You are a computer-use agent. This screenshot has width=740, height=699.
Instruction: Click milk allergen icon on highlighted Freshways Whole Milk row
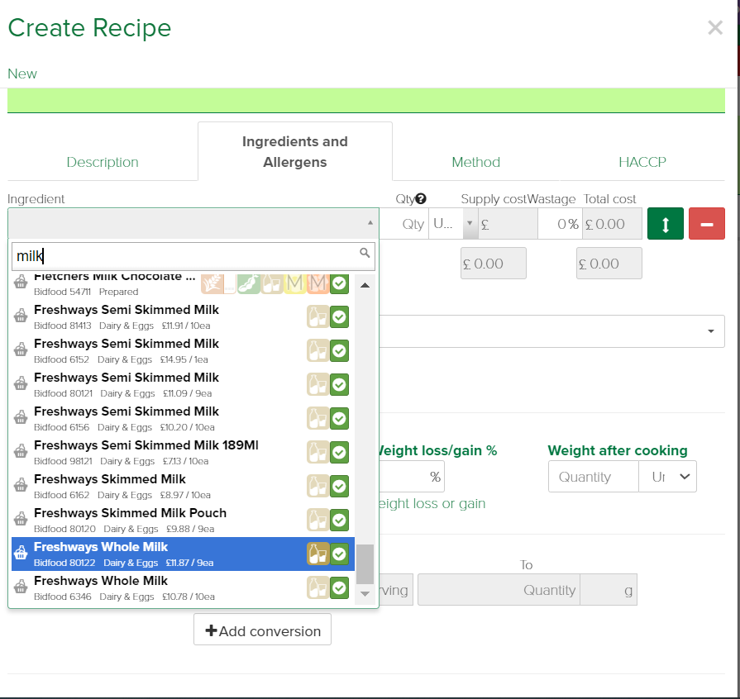click(317, 554)
